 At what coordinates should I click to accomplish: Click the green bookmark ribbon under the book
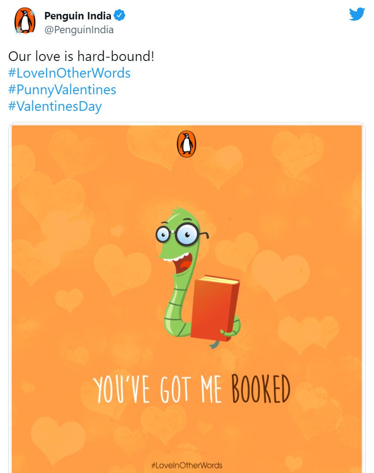(x=214, y=344)
